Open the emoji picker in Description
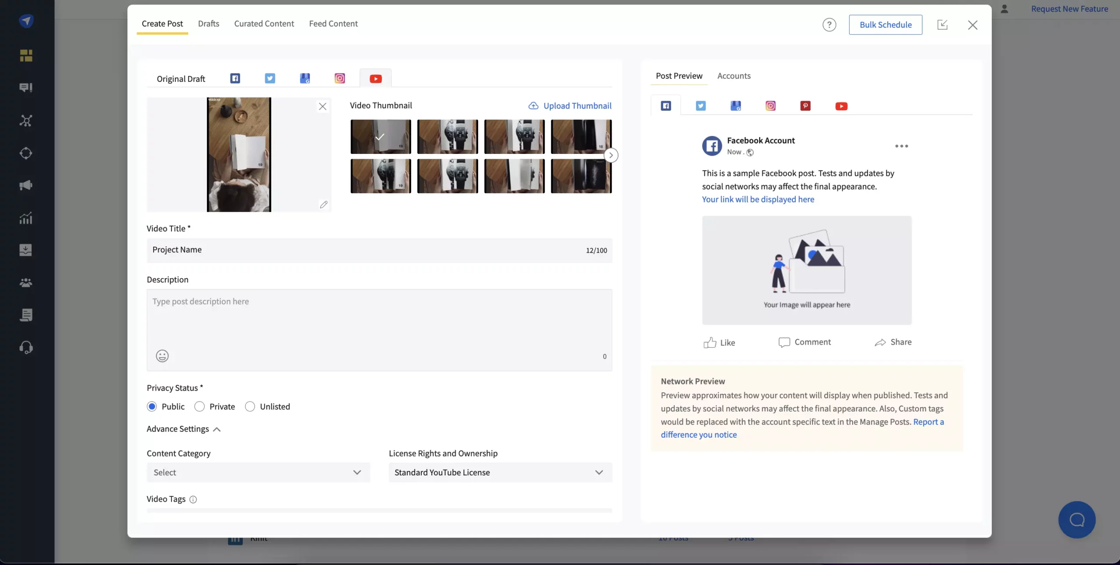Viewport: 1120px width, 565px height. [162, 356]
